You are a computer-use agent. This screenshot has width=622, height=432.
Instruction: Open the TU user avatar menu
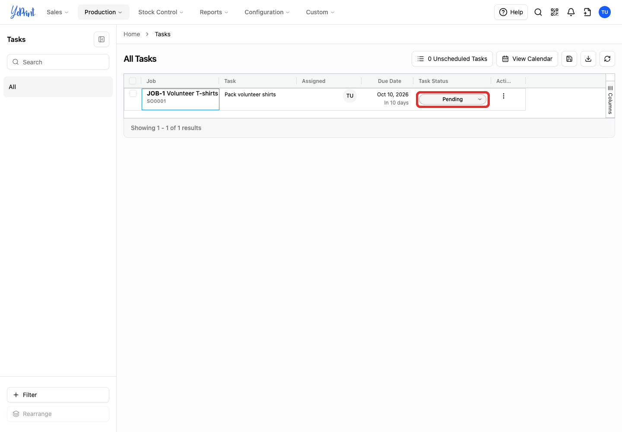(605, 12)
